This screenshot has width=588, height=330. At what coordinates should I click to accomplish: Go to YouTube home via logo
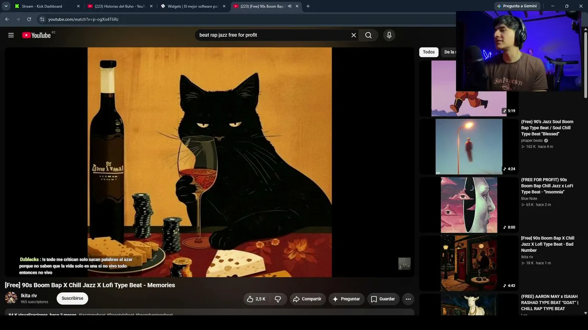click(36, 35)
